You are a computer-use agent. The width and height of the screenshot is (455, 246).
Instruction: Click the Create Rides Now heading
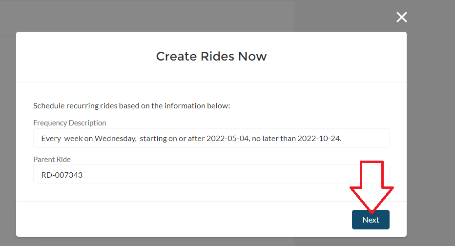coord(211,57)
